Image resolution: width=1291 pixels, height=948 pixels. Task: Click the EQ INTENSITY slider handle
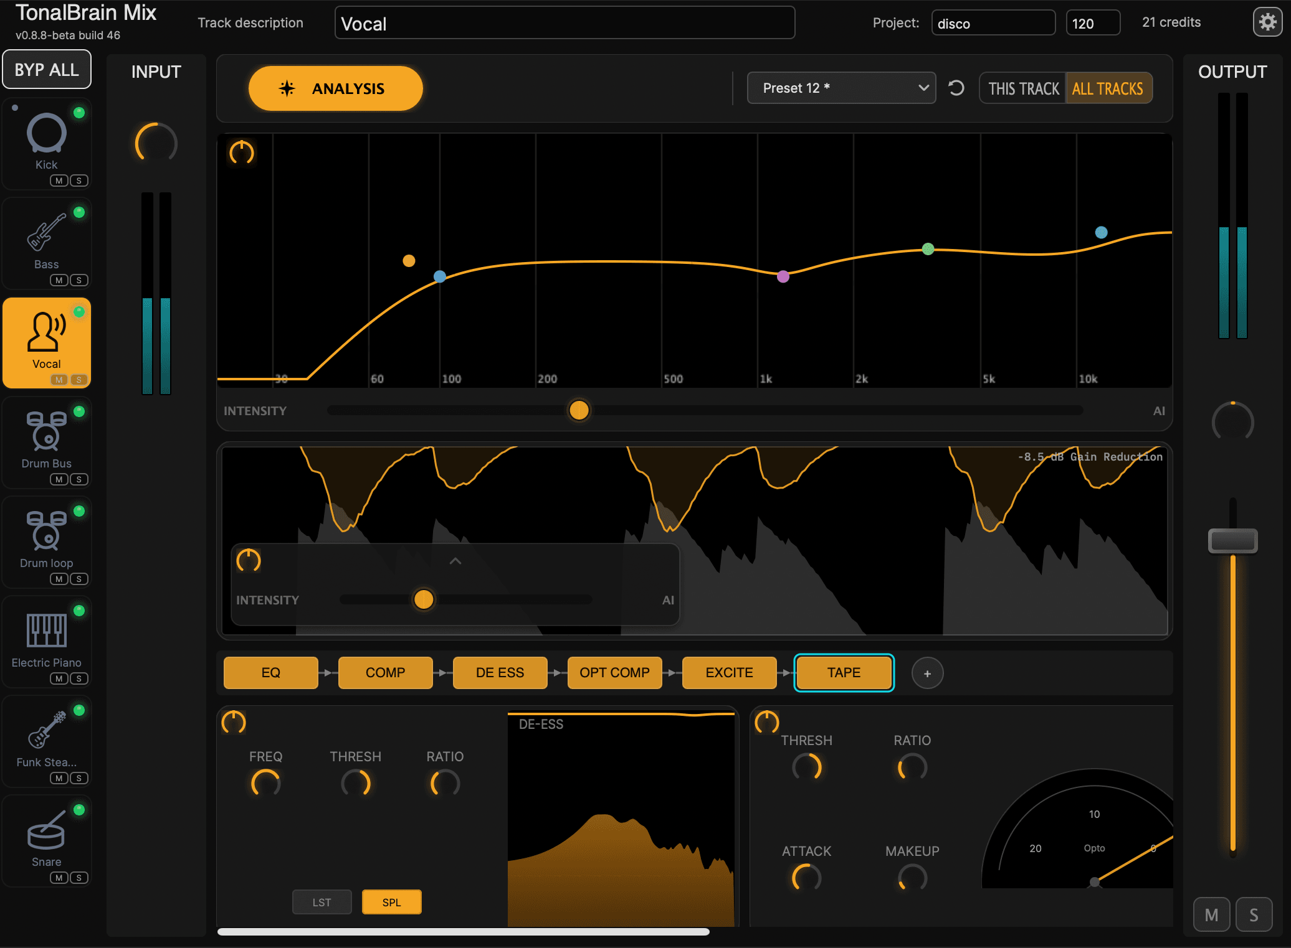point(579,410)
